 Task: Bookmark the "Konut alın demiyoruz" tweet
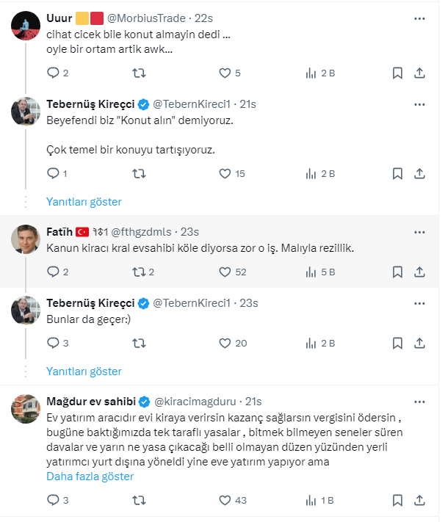(397, 174)
